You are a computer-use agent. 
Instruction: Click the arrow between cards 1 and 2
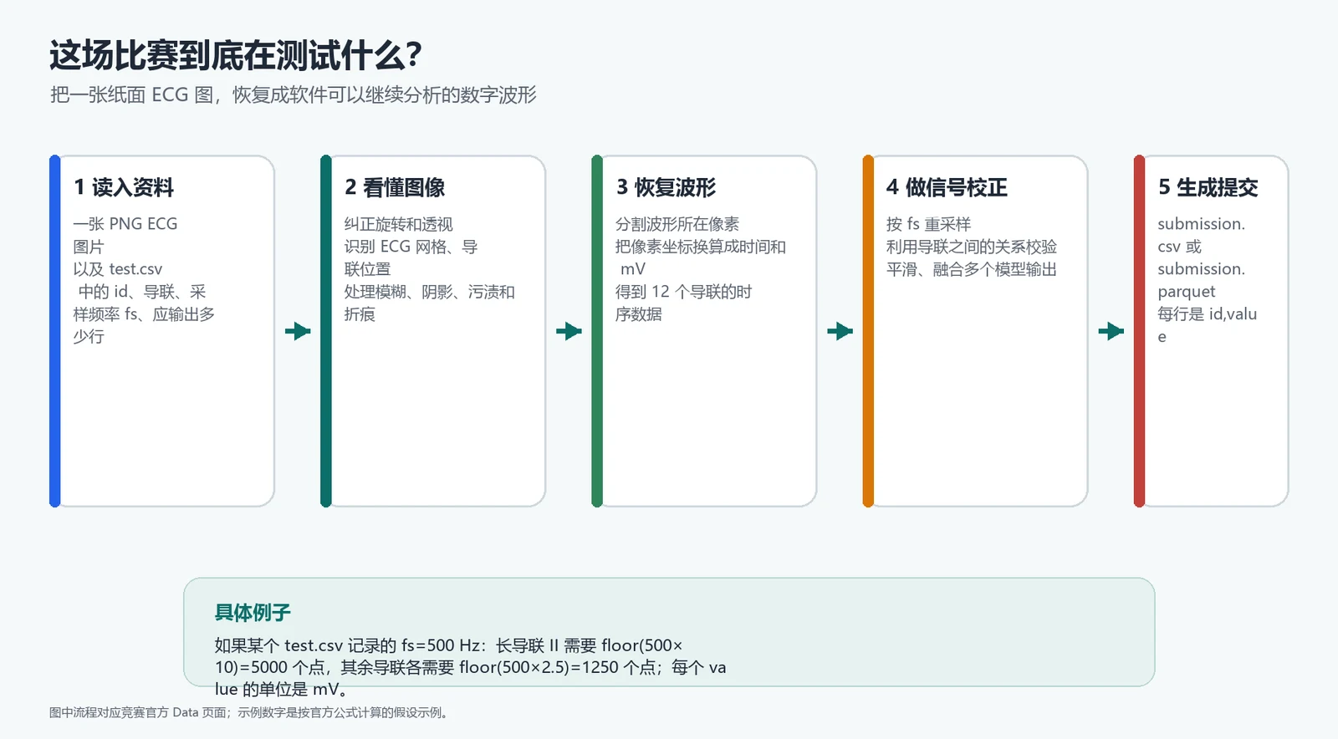tap(298, 331)
